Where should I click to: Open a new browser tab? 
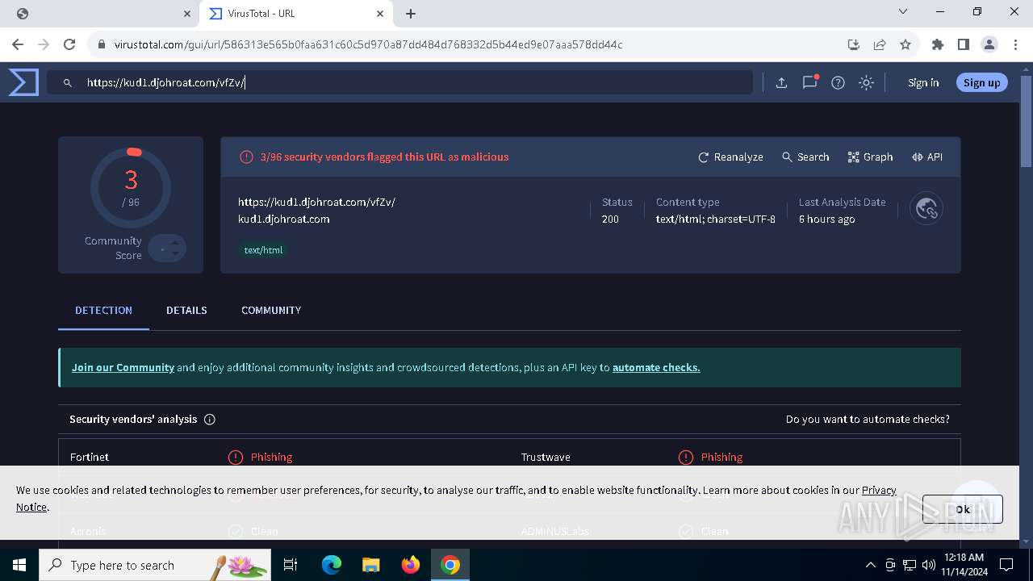(411, 14)
